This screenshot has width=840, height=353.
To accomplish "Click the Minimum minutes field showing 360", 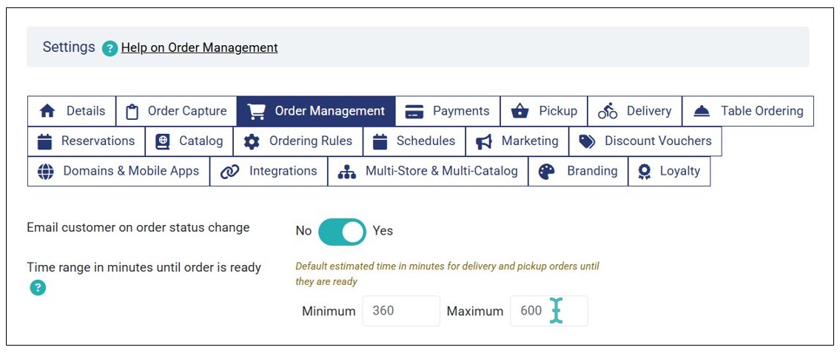I will (401, 311).
